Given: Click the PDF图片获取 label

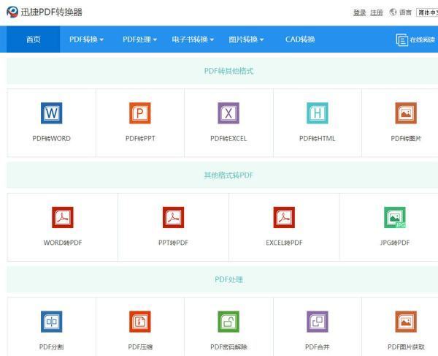Looking at the screenshot, I should click(x=406, y=346).
